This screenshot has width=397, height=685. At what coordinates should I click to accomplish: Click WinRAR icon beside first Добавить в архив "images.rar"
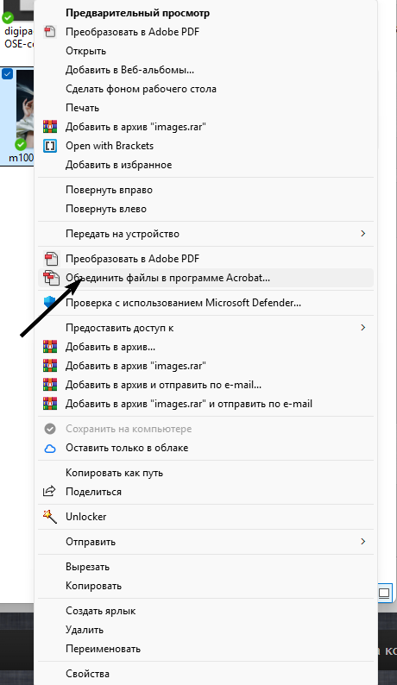(50, 127)
